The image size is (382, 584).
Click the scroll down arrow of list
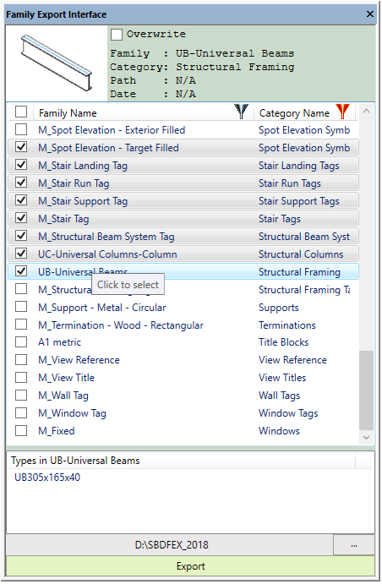(366, 437)
